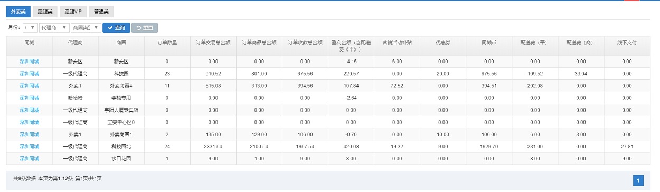
Task: Click the 33.04 delivery fee value
Action: coord(581,74)
